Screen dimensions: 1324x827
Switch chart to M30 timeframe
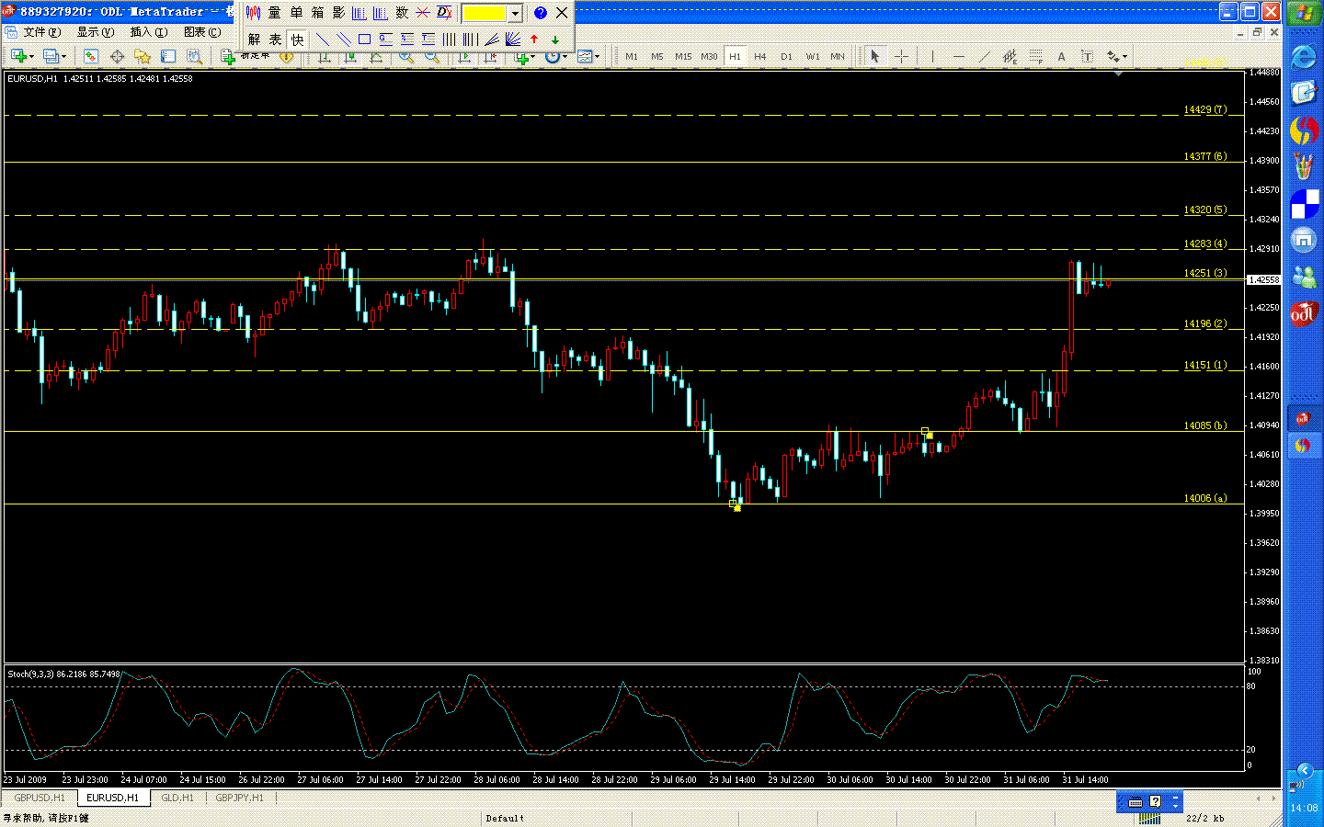pyautogui.click(x=709, y=56)
